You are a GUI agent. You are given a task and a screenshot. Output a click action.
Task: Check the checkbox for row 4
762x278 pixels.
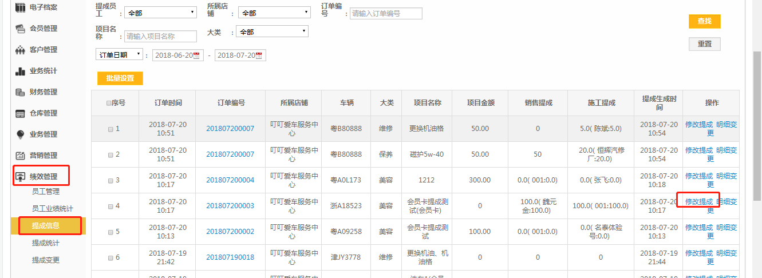click(110, 206)
